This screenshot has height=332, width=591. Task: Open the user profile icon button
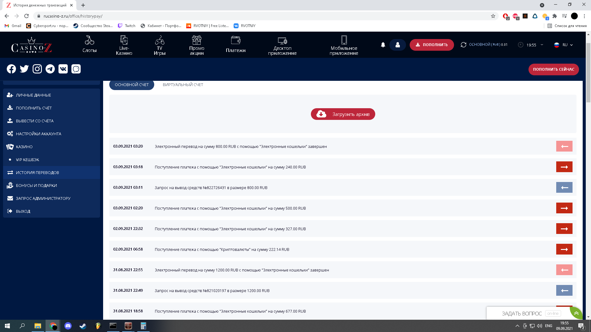point(397,45)
